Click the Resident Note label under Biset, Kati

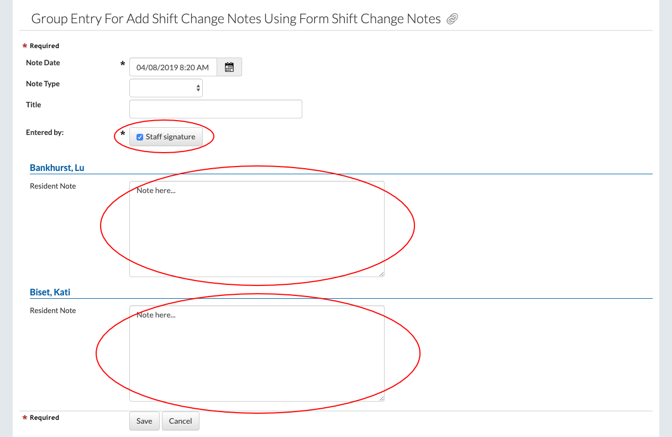point(53,311)
